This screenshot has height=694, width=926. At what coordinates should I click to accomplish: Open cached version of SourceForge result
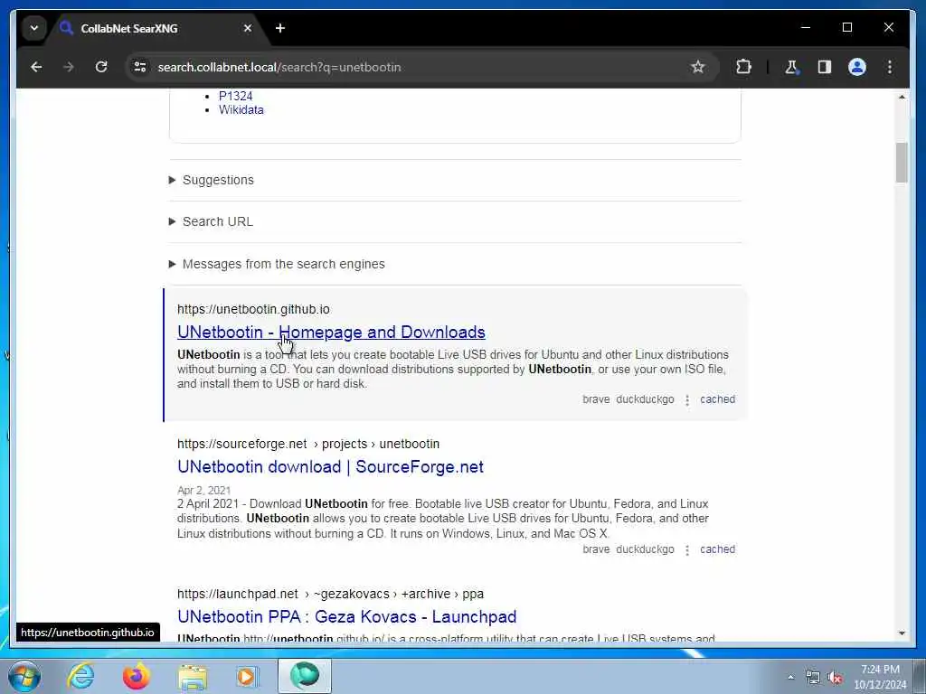(x=717, y=549)
